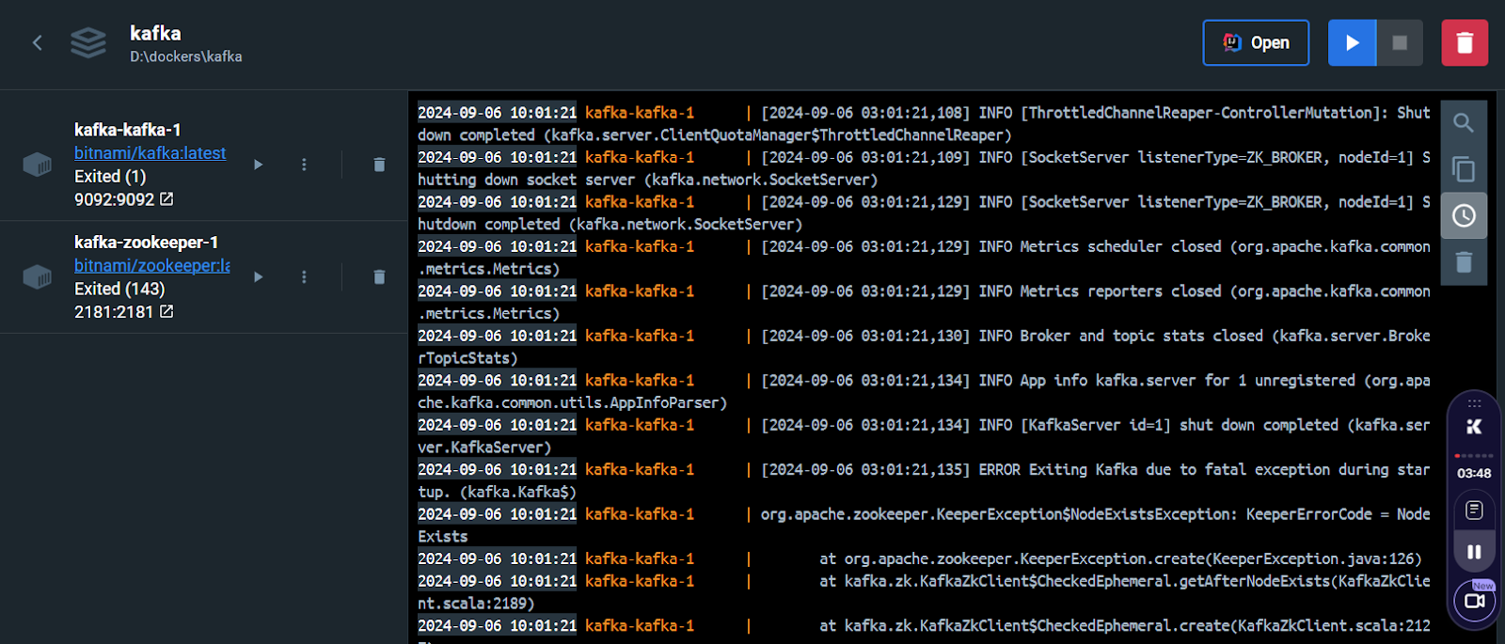Click the ERROR Exiting Kafka log line
1505x644 pixels.
(924, 480)
